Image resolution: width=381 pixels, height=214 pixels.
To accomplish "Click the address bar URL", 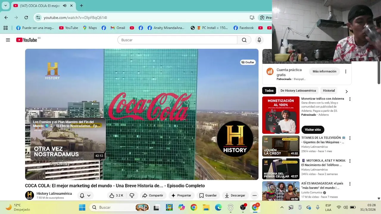I will [75, 18].
